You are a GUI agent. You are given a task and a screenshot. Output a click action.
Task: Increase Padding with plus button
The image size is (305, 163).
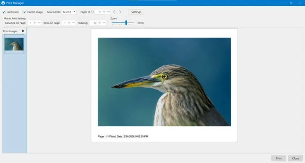coord(100,23)
